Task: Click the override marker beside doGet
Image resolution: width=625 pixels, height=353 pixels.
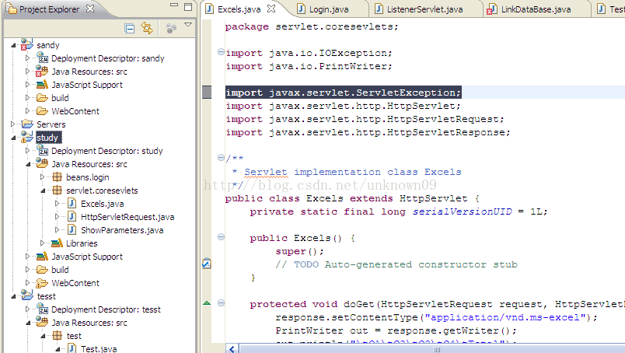Action: coord(207,303)
